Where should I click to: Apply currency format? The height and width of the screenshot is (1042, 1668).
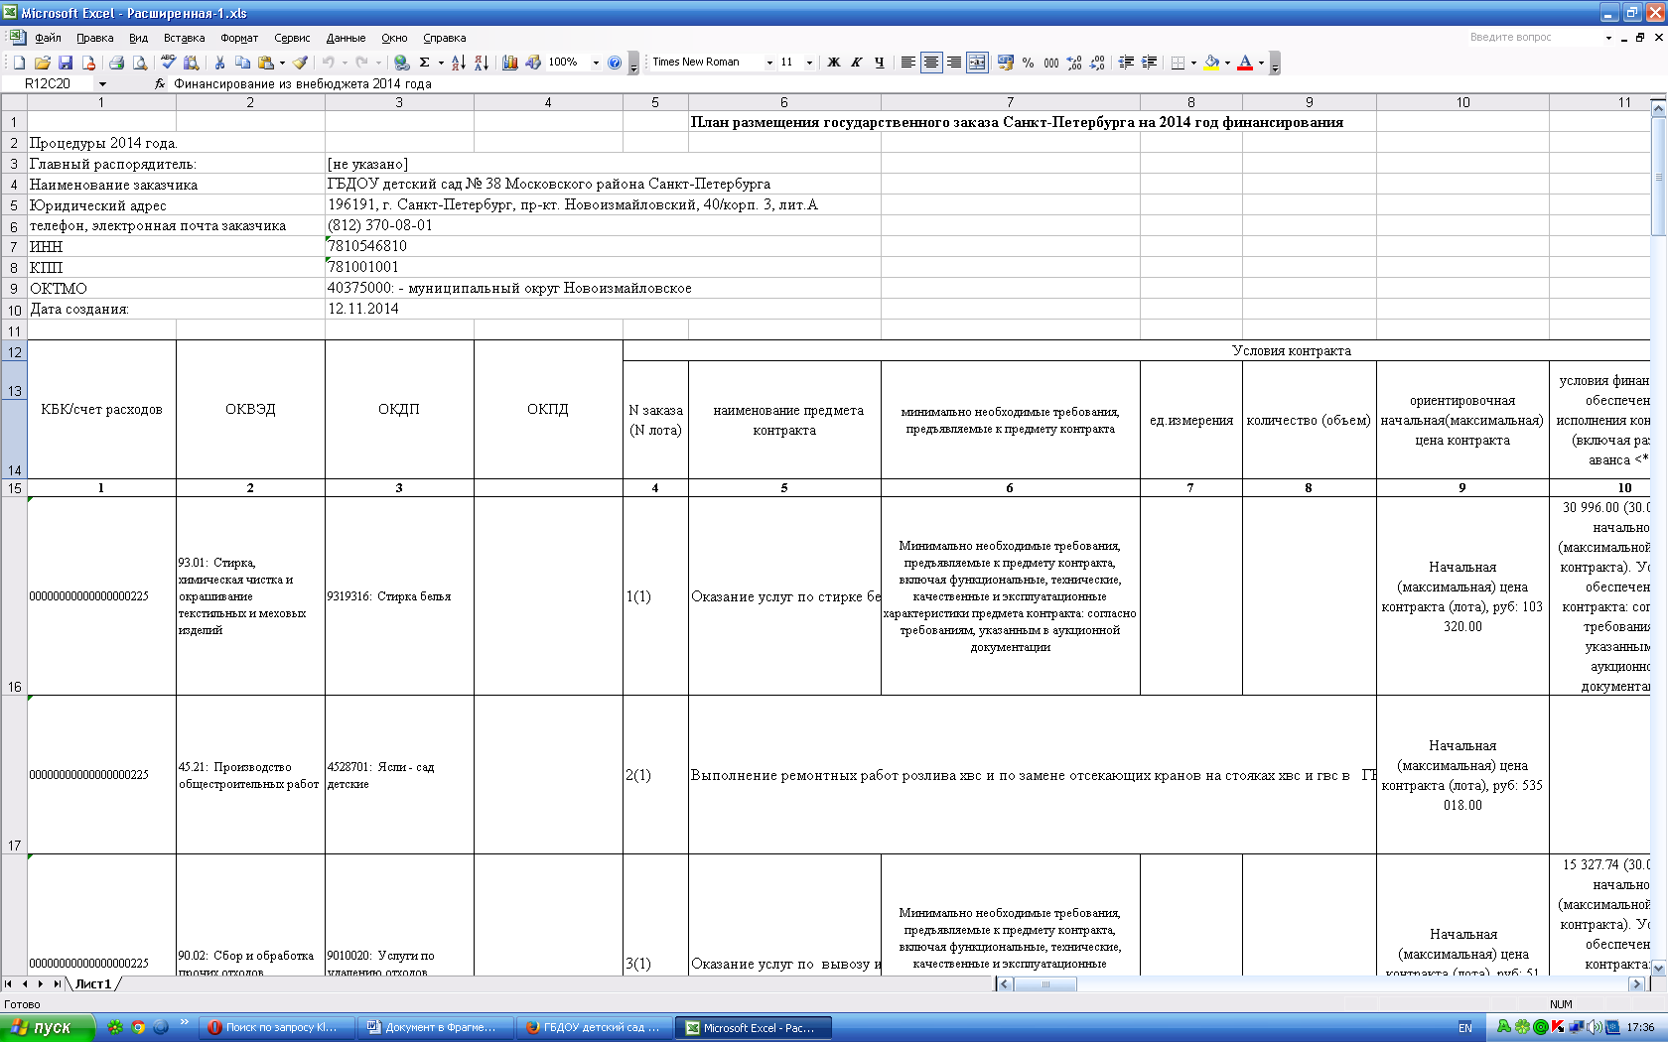[x=1006, y=63]
